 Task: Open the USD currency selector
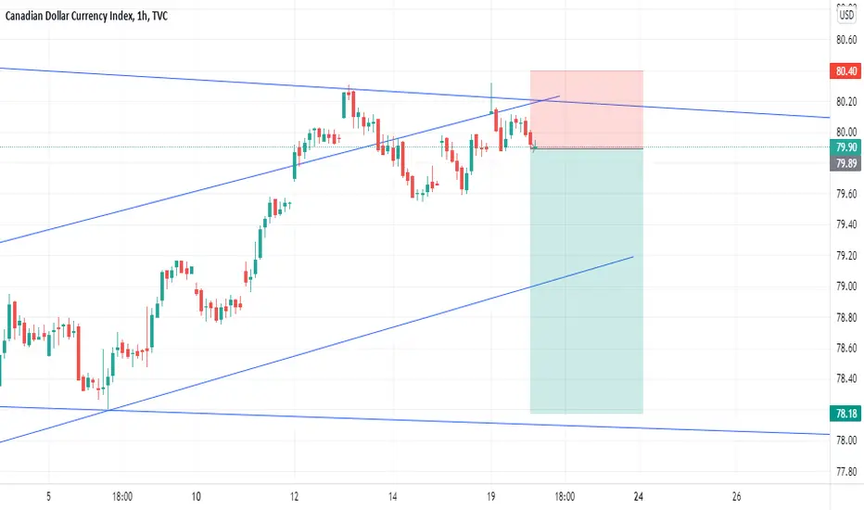846,15
